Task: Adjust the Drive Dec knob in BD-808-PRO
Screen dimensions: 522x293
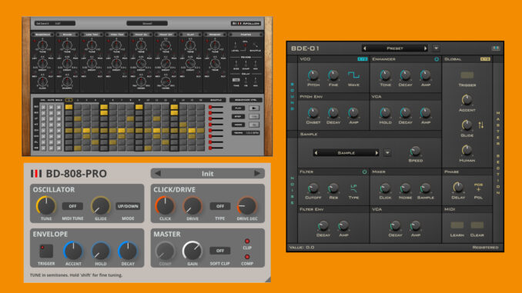Action: click(247, 206)
